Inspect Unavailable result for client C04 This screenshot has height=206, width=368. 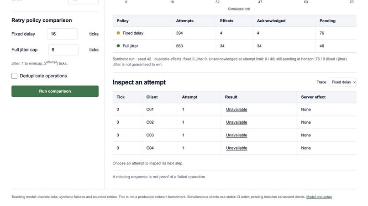pos(237,148)
